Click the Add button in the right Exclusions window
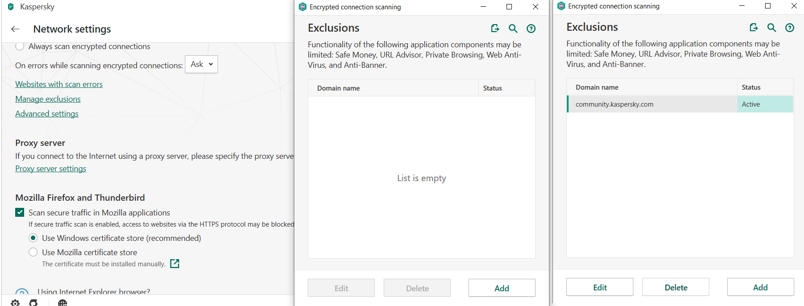This screenshot has height=306, width=804. pos(761,287)
